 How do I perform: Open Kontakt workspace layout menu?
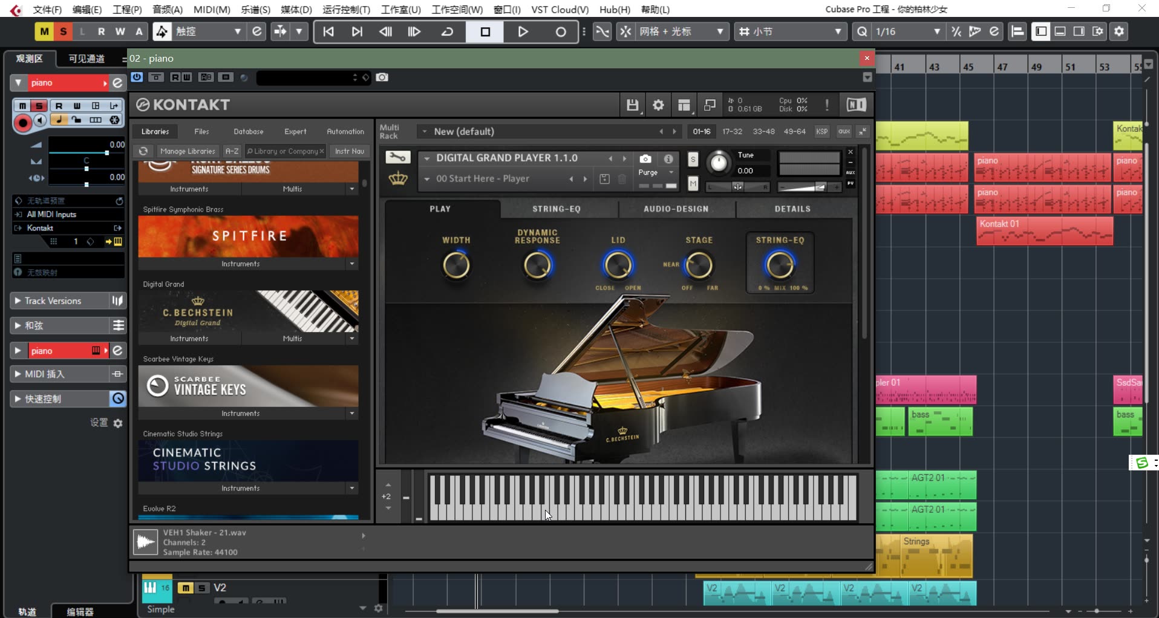click(x=684, y=105)
